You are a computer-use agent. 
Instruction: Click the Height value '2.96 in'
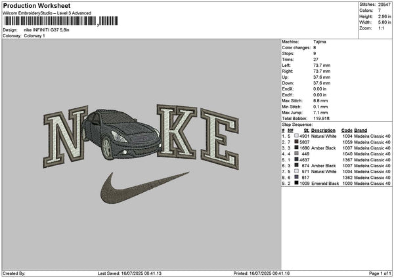pyautogui.click(x=384, y=16)
